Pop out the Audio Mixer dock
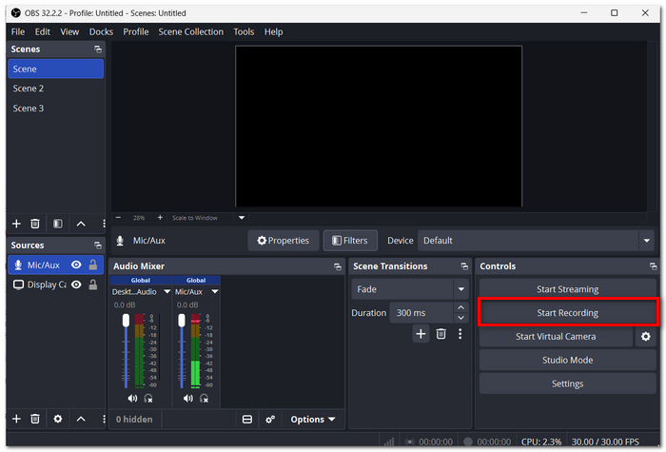666x452 pixels. point(337,266)
